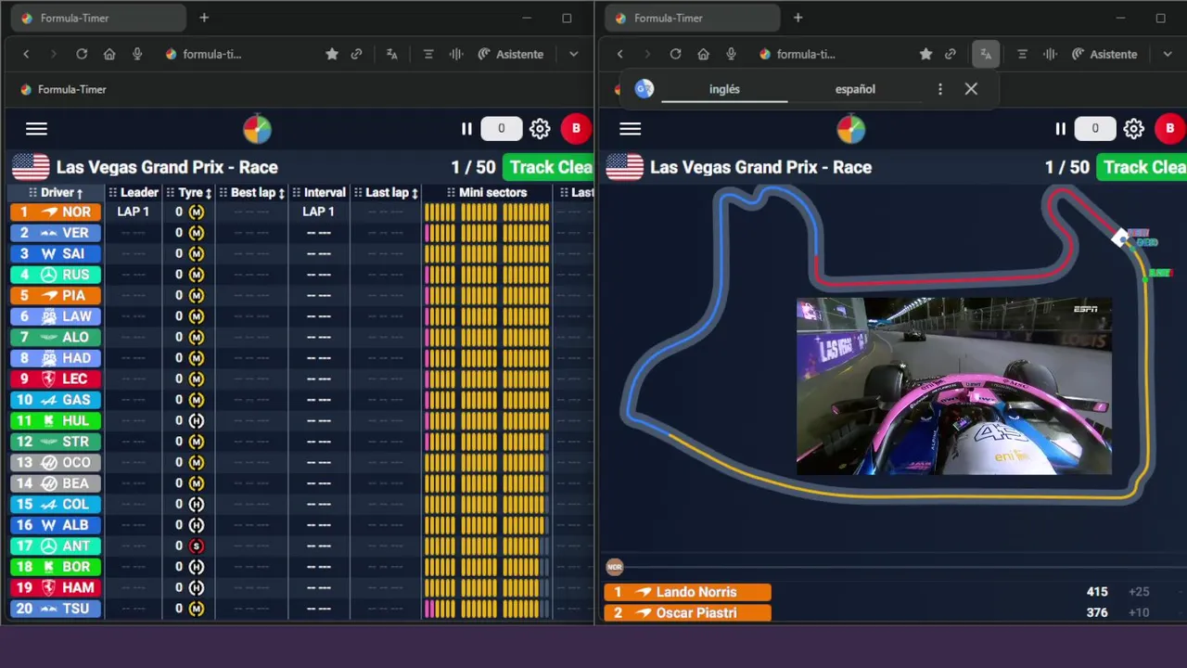Reload page in left browser window
This screenshot has height=668, width=1187.
click(x=82, y=54)
